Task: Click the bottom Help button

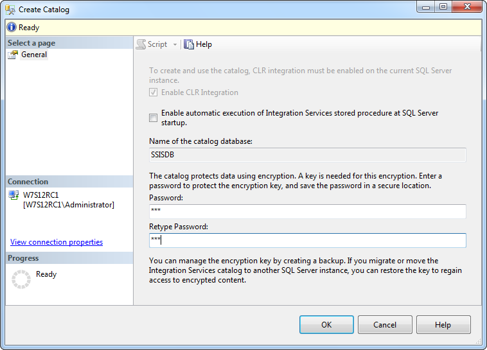Action: click(x=443, y=325)
